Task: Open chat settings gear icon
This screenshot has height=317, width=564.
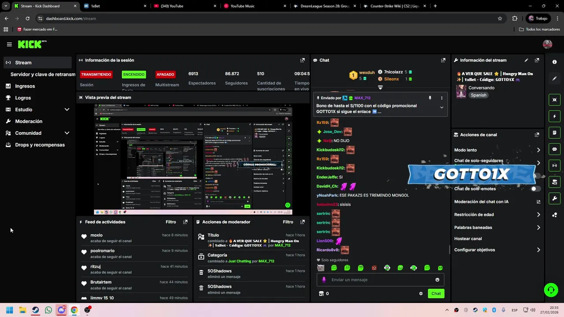Action: (421, 294)
